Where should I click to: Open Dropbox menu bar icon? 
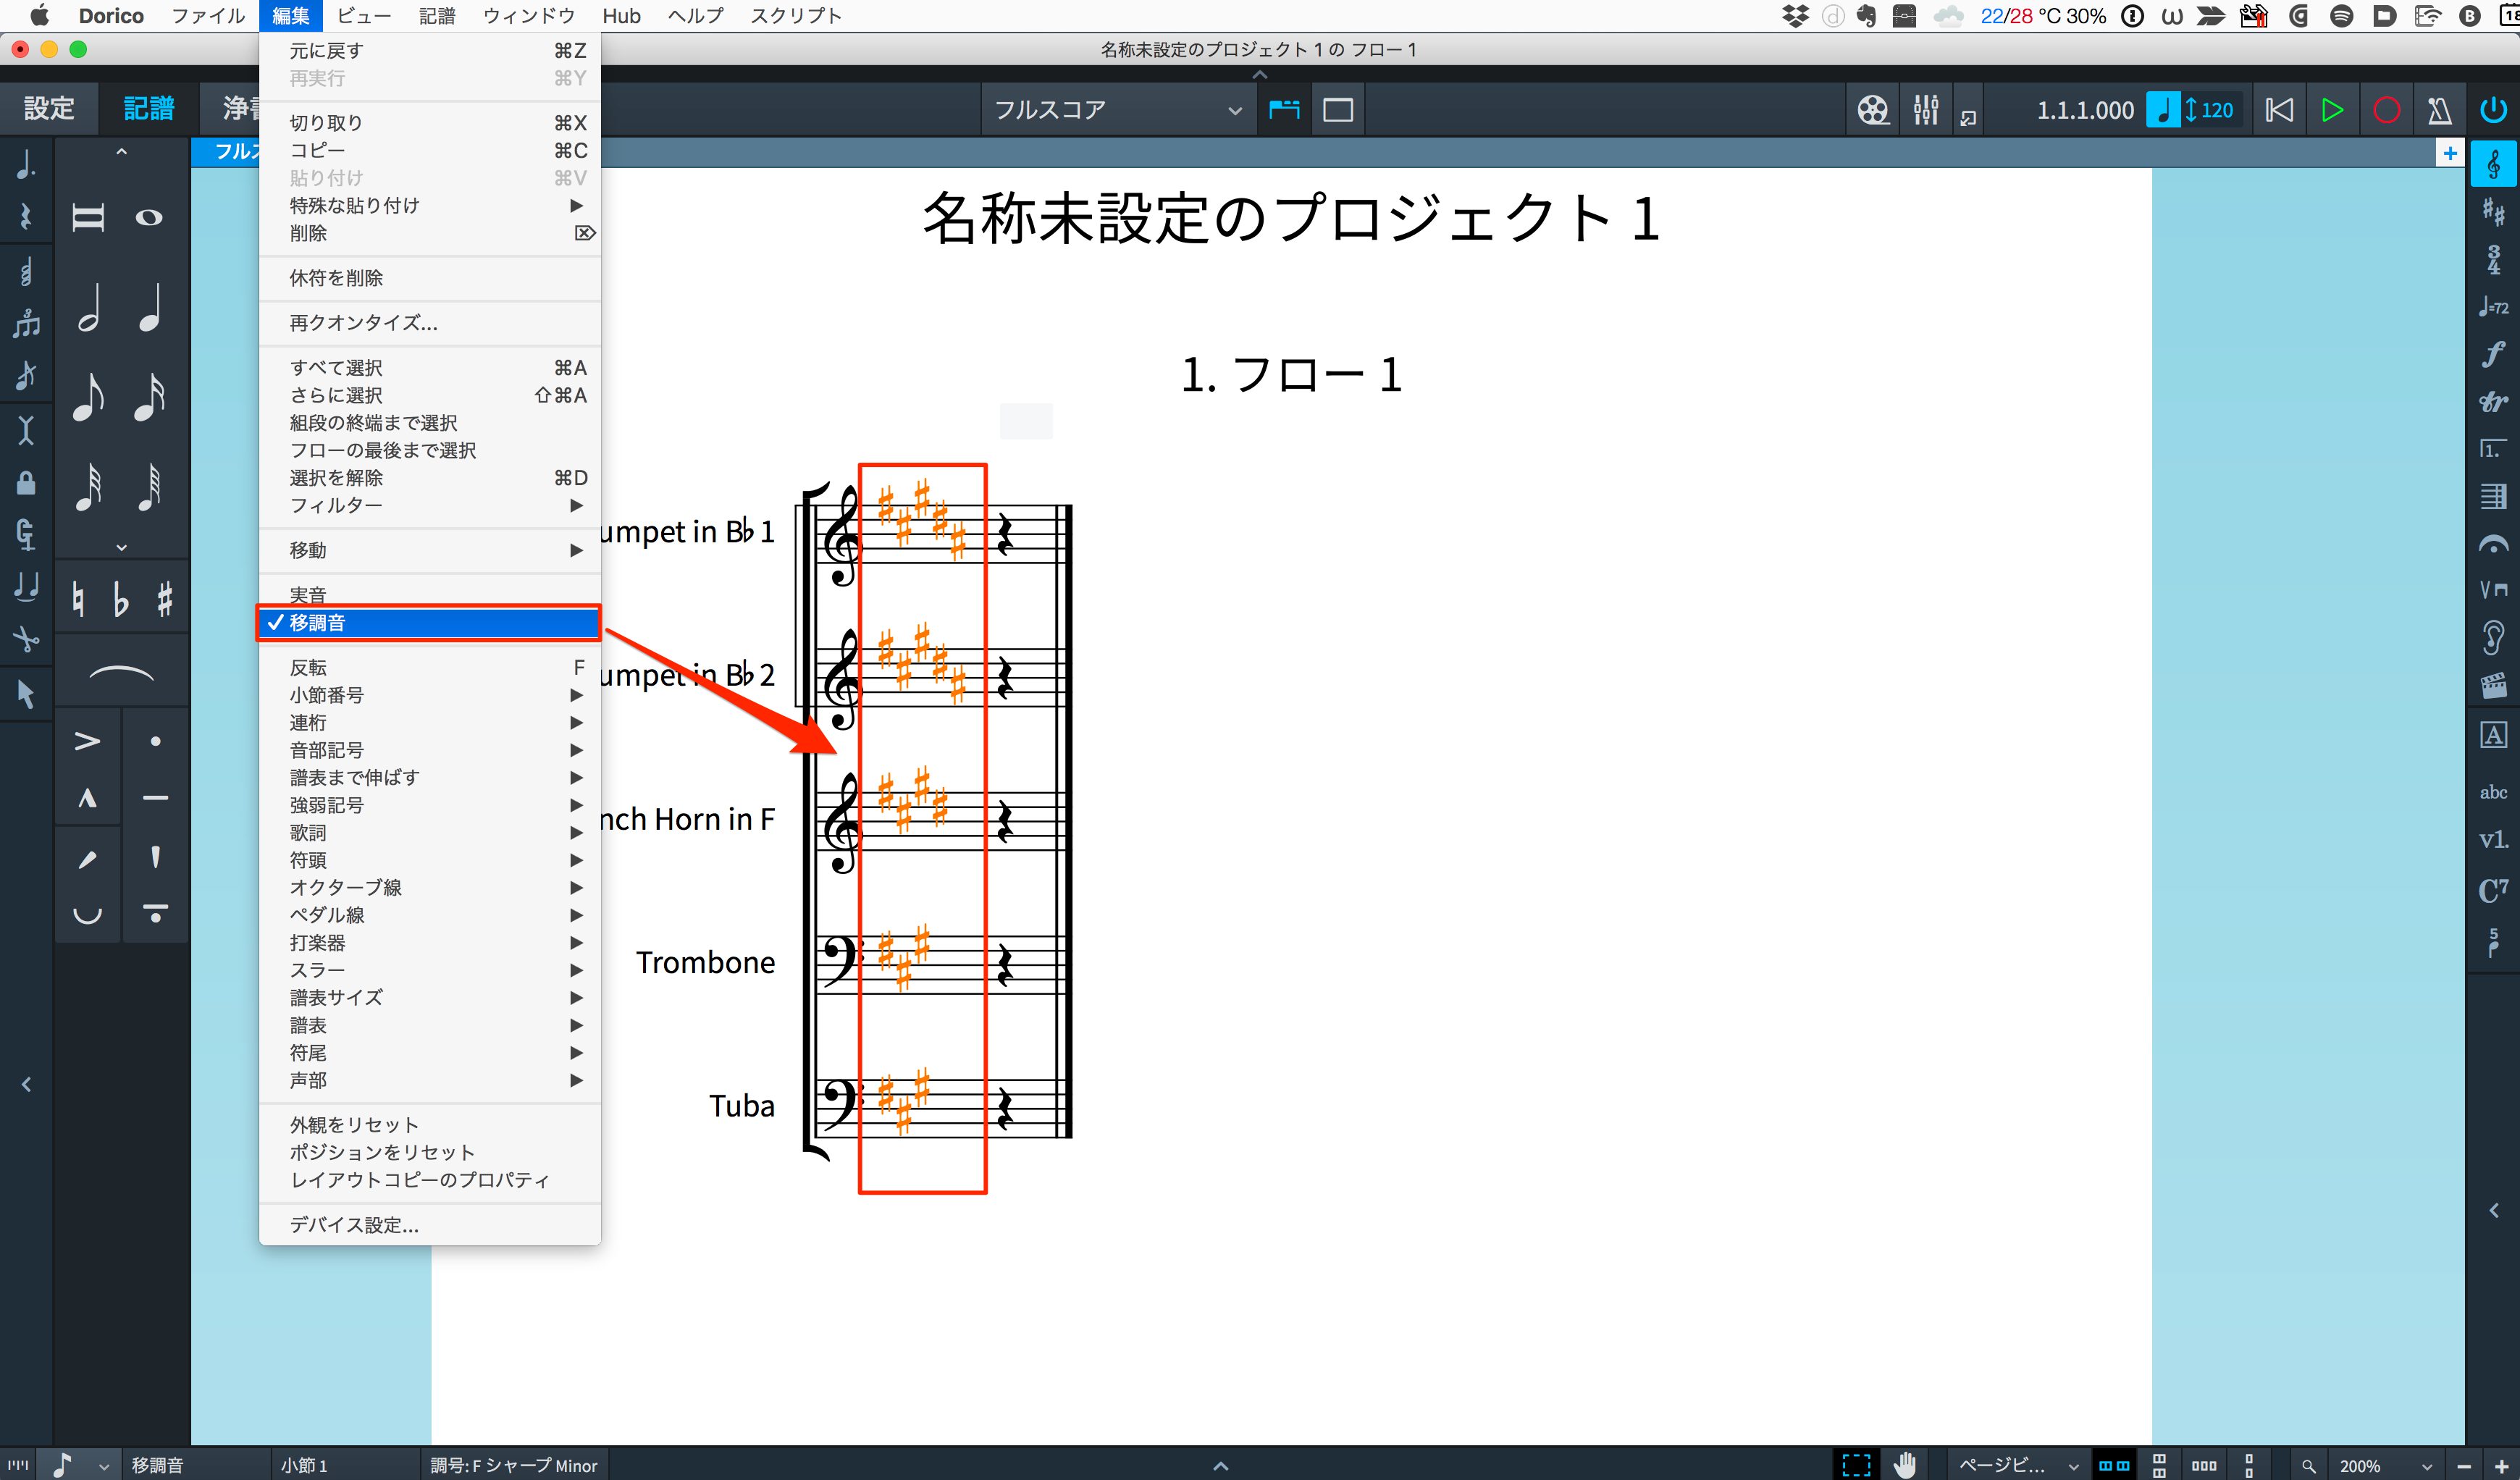[x=1796, y=16]
